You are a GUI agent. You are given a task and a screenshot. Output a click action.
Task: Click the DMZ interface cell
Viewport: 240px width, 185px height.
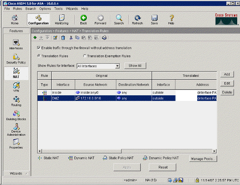point(63,98)
